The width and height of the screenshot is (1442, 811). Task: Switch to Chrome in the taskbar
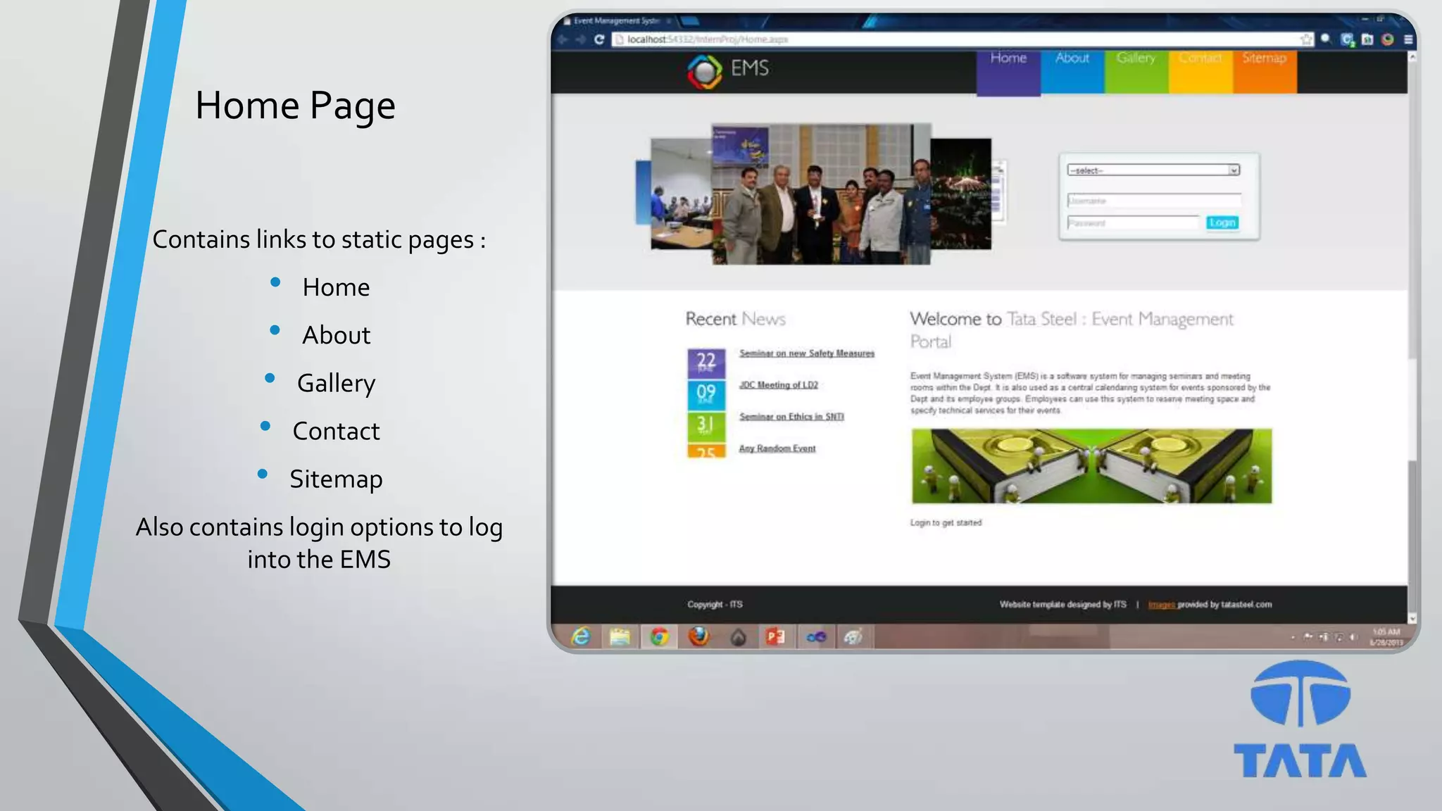tap(659, 637)
